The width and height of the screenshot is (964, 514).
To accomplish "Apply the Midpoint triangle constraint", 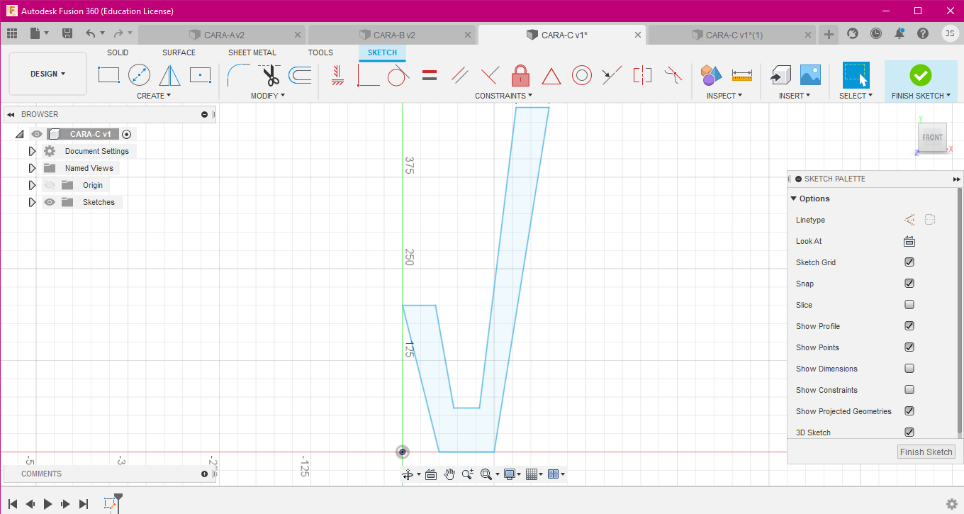I will [x=551, y=75].
